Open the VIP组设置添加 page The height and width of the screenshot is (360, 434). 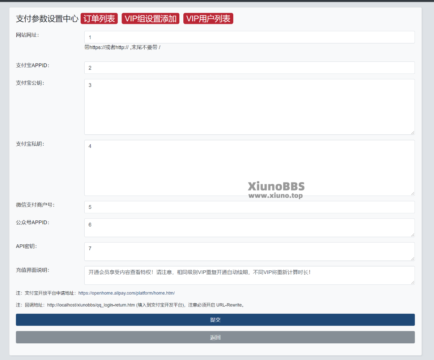tap(150, 19)
